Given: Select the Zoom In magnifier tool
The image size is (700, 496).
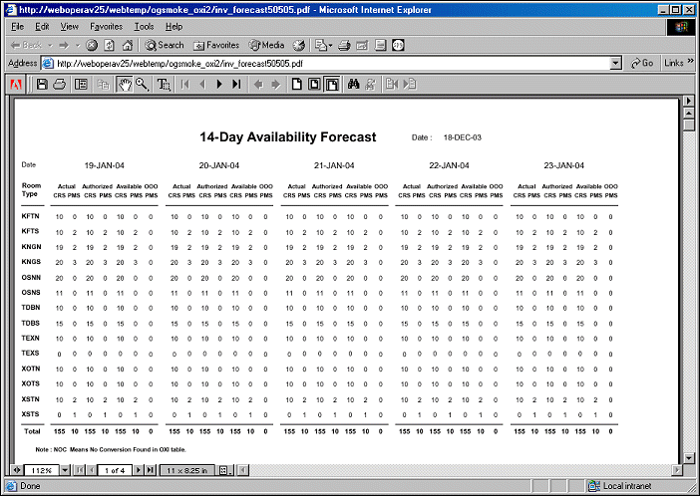Looking at the screenshot, I should tap(143, 85).
